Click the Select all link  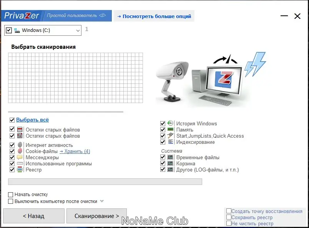click(x=33, y=120)
